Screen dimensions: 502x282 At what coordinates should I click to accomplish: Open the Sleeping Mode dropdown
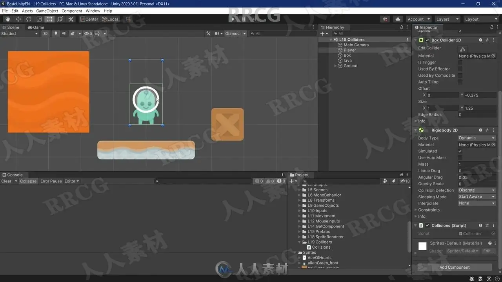point(477,197)
